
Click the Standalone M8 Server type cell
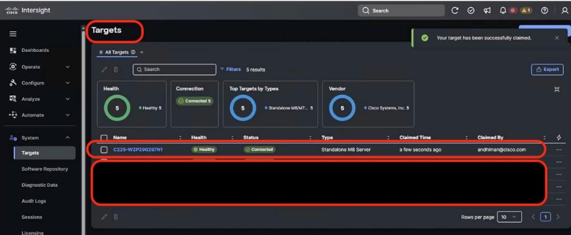[346, 150]
